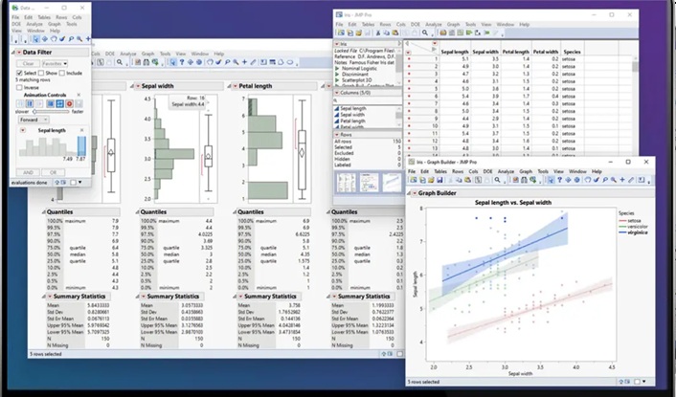Open the Tables menu in Iris data window

(x=367, y=23)
